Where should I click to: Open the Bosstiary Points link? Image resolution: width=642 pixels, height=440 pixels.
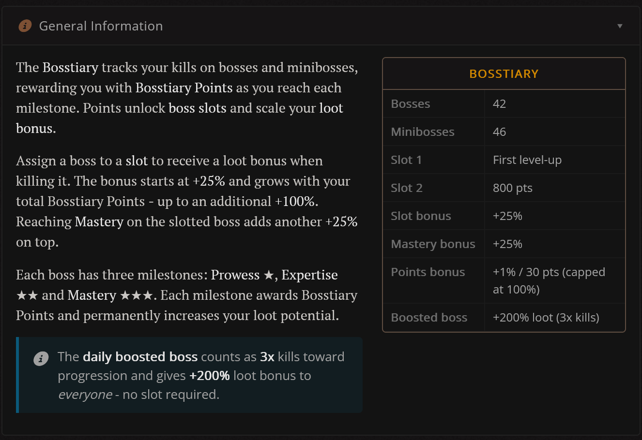[x=184, y=88]
